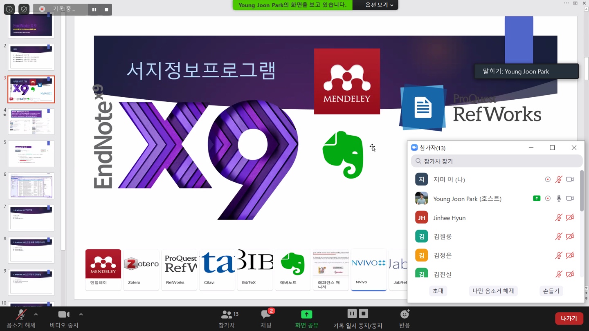589x331 pixels.
Task: Stop recording in top recording bar
Action: [x=106, y=9]
